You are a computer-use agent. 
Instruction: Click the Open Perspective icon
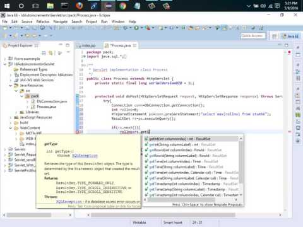click(x=274, y=37)
